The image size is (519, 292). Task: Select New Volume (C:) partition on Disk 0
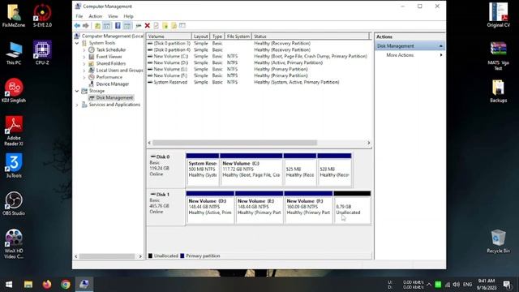[251, 170]
